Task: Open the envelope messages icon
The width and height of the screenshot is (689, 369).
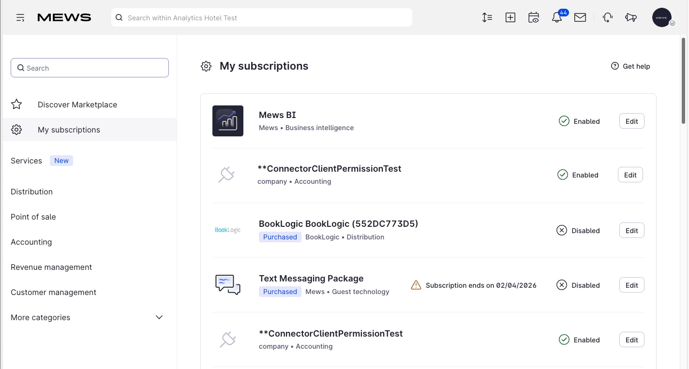Action: 580,17
